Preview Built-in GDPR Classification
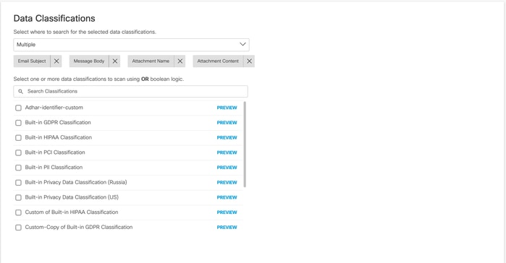 click(227, 123)
